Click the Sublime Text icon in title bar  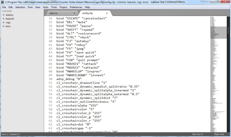(x=3, y=2)
